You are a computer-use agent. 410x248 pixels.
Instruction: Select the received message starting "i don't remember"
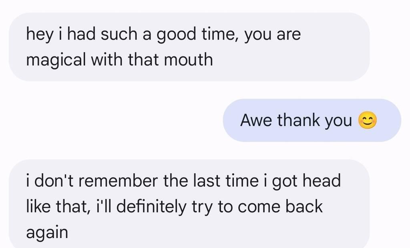point(188,206)
